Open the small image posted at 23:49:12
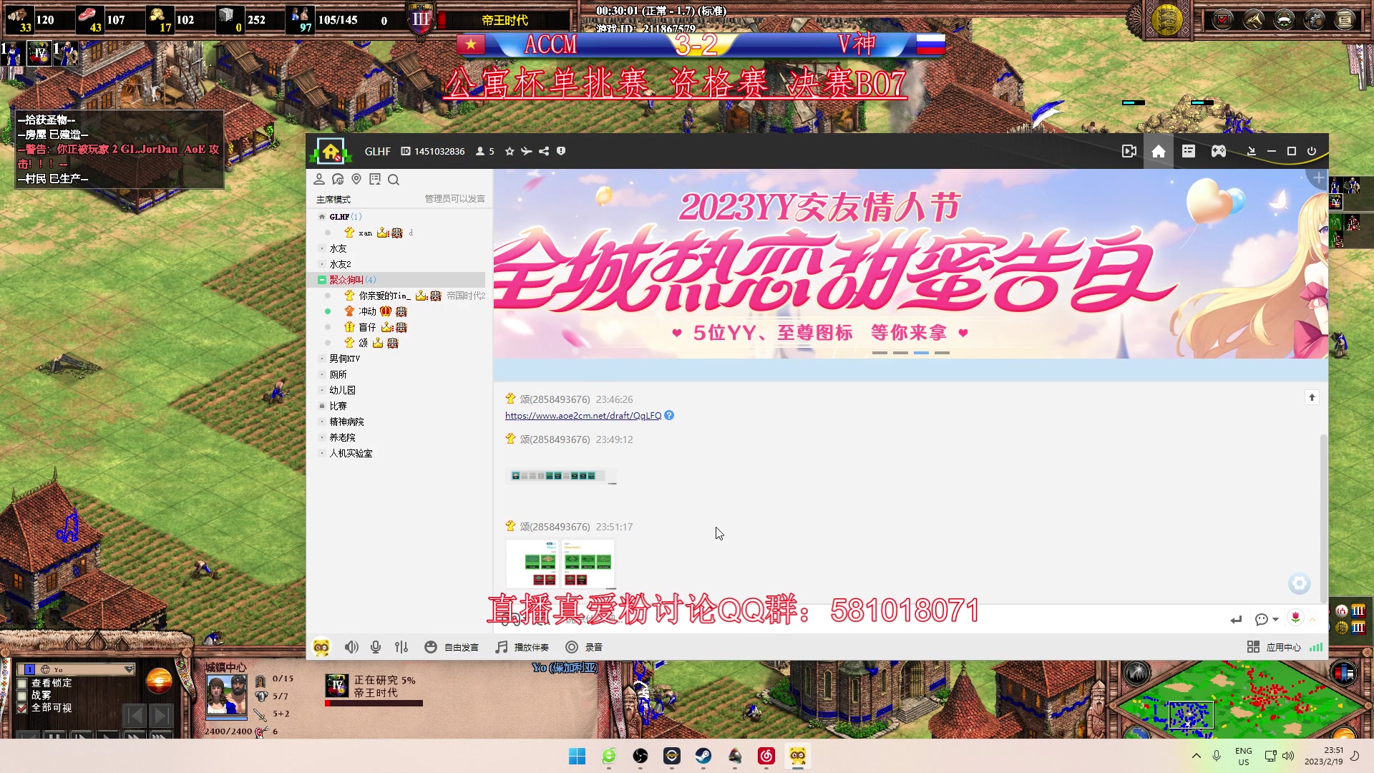Screen dimensions: 1374x773 point(560,476)
